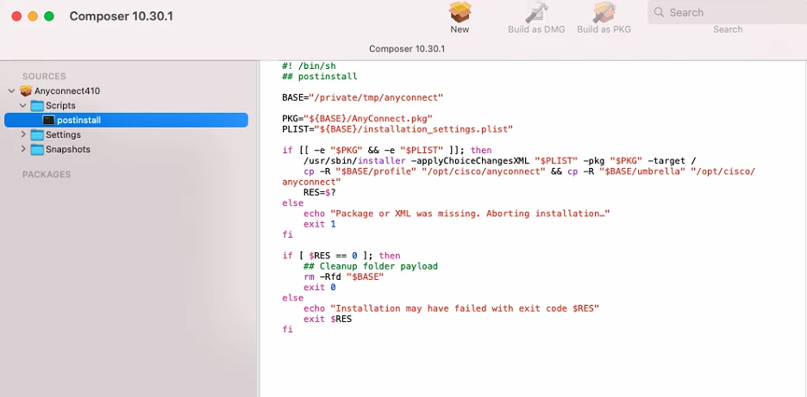The width and height of the screenshot is (807, 397).
Task: Click the green zoom window button
Action: tap(49, 16)
